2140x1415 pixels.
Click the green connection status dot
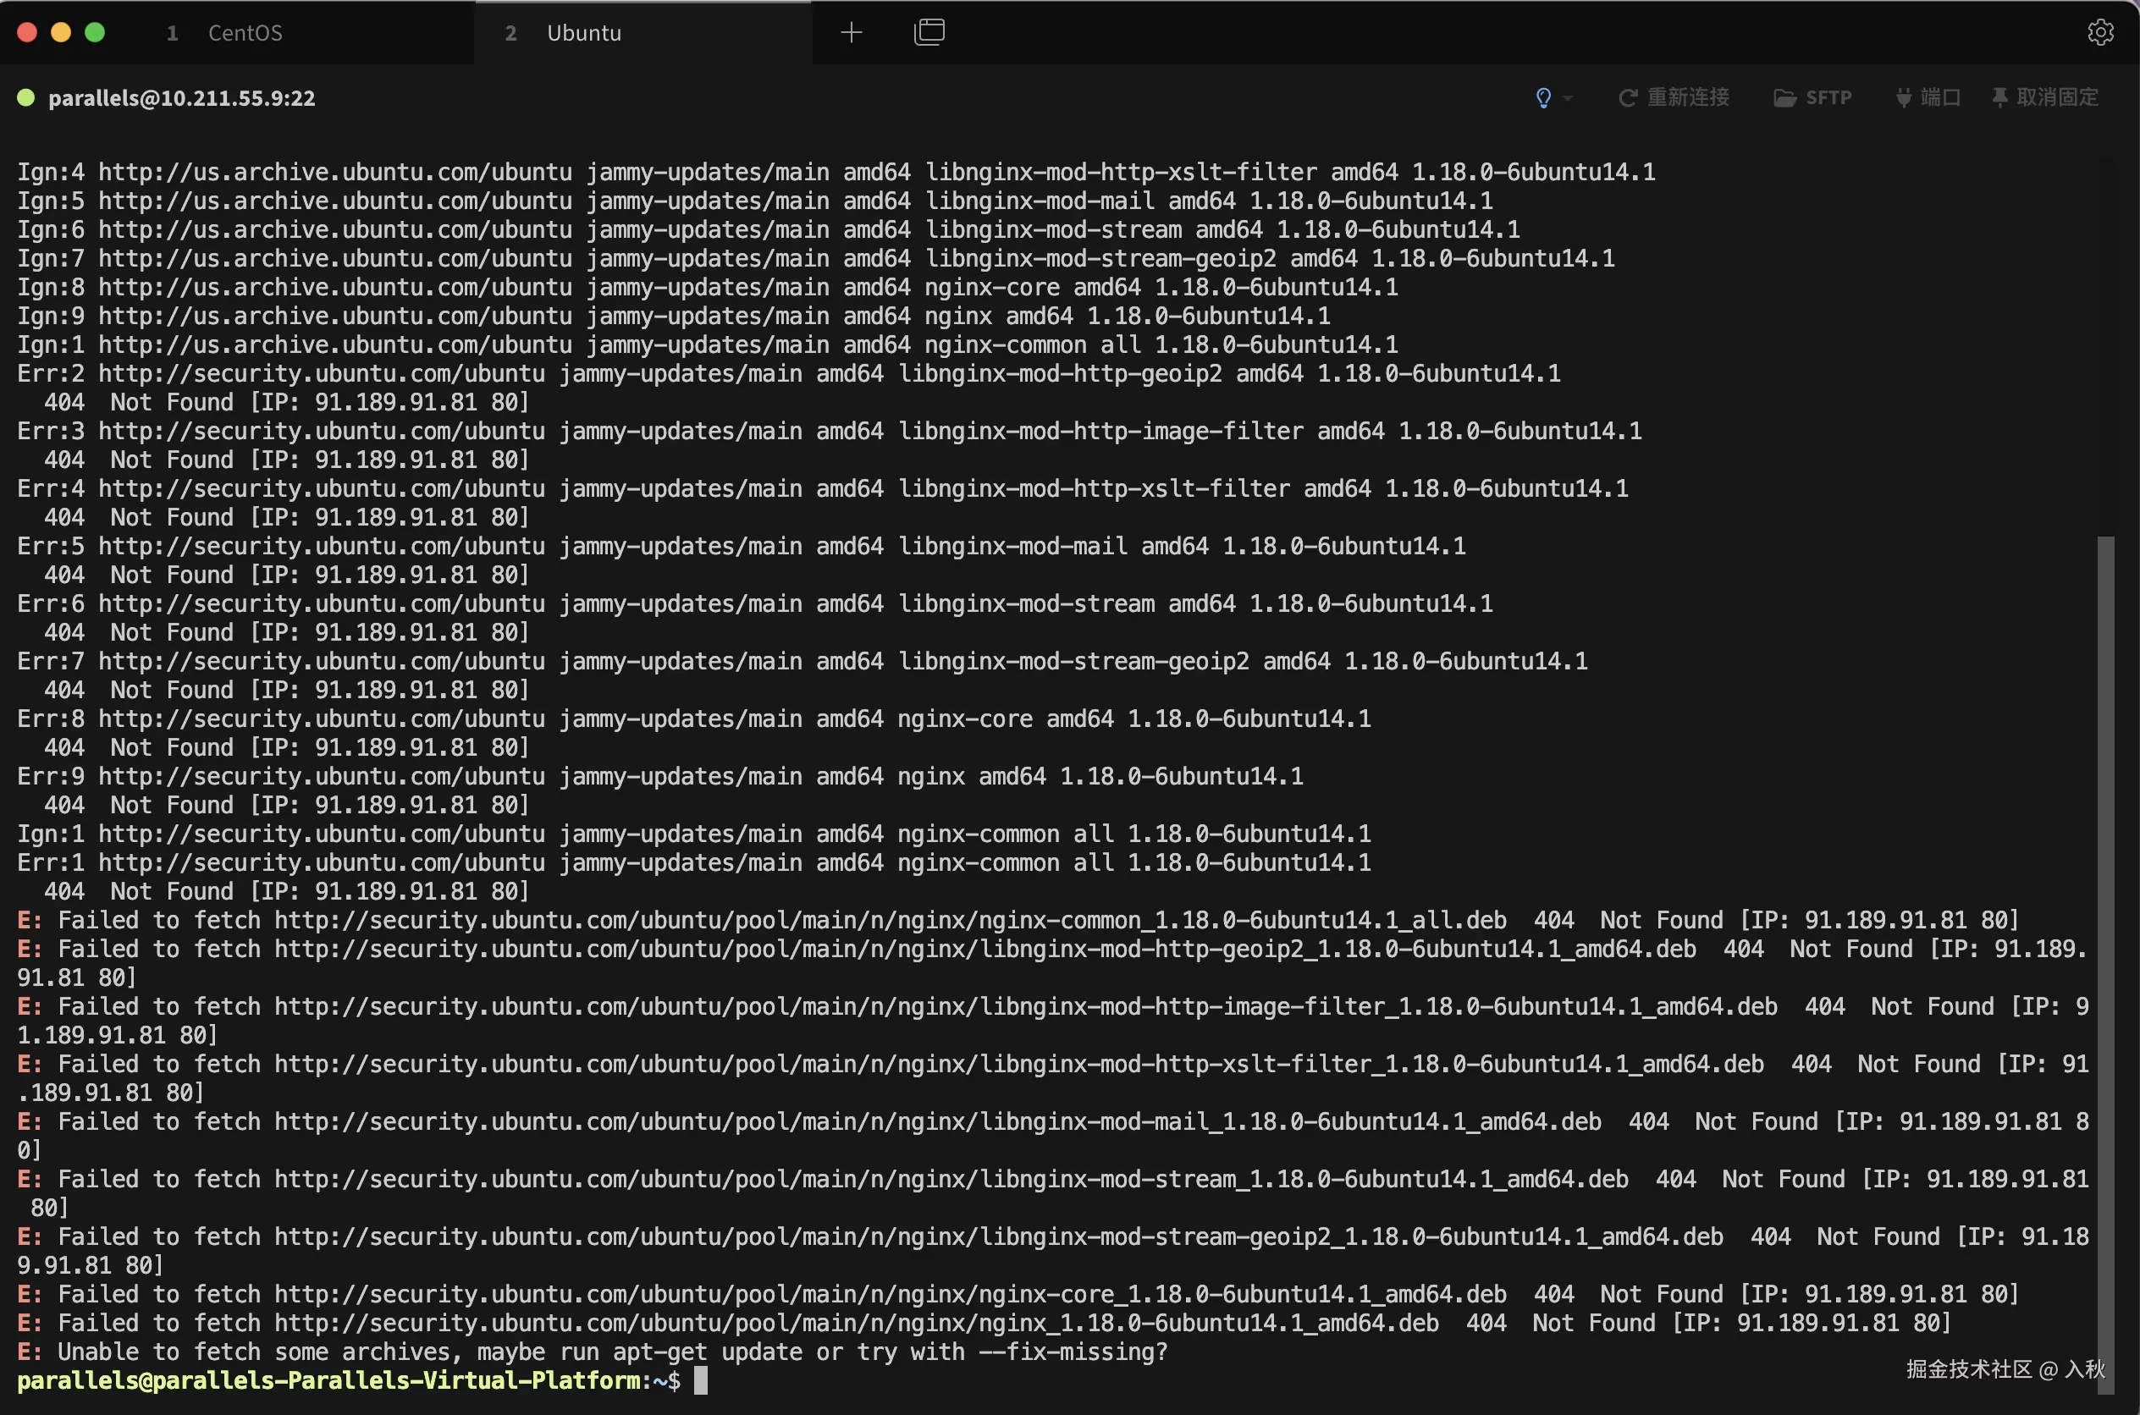[26, 97]
